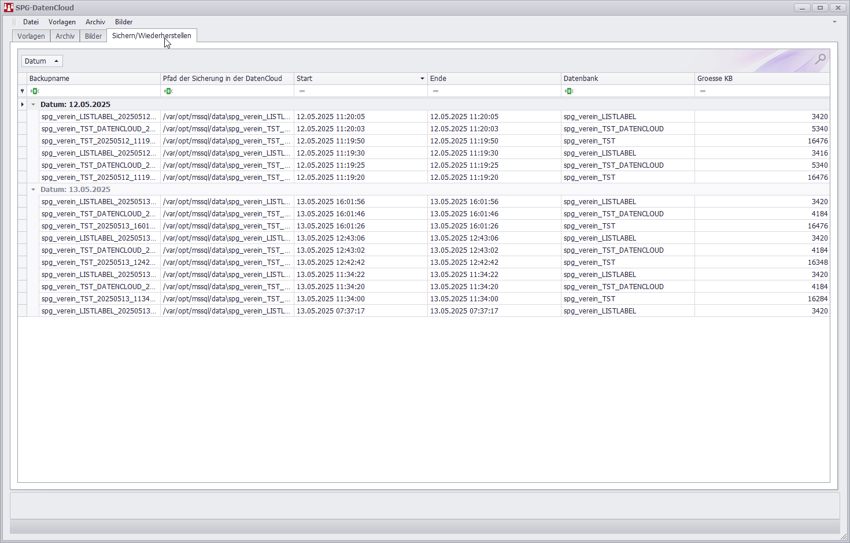Viewport: 850px width, 543px height.
Task: Open the toolbar options arrow at top right
Action: tap(834, 22)
